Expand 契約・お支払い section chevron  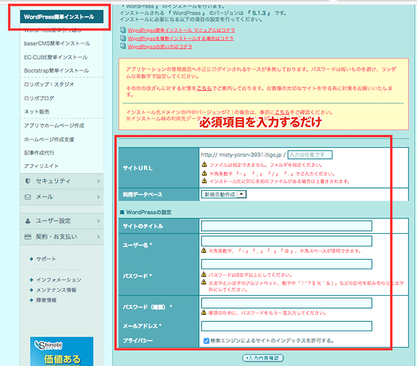(x=98, y=237)
